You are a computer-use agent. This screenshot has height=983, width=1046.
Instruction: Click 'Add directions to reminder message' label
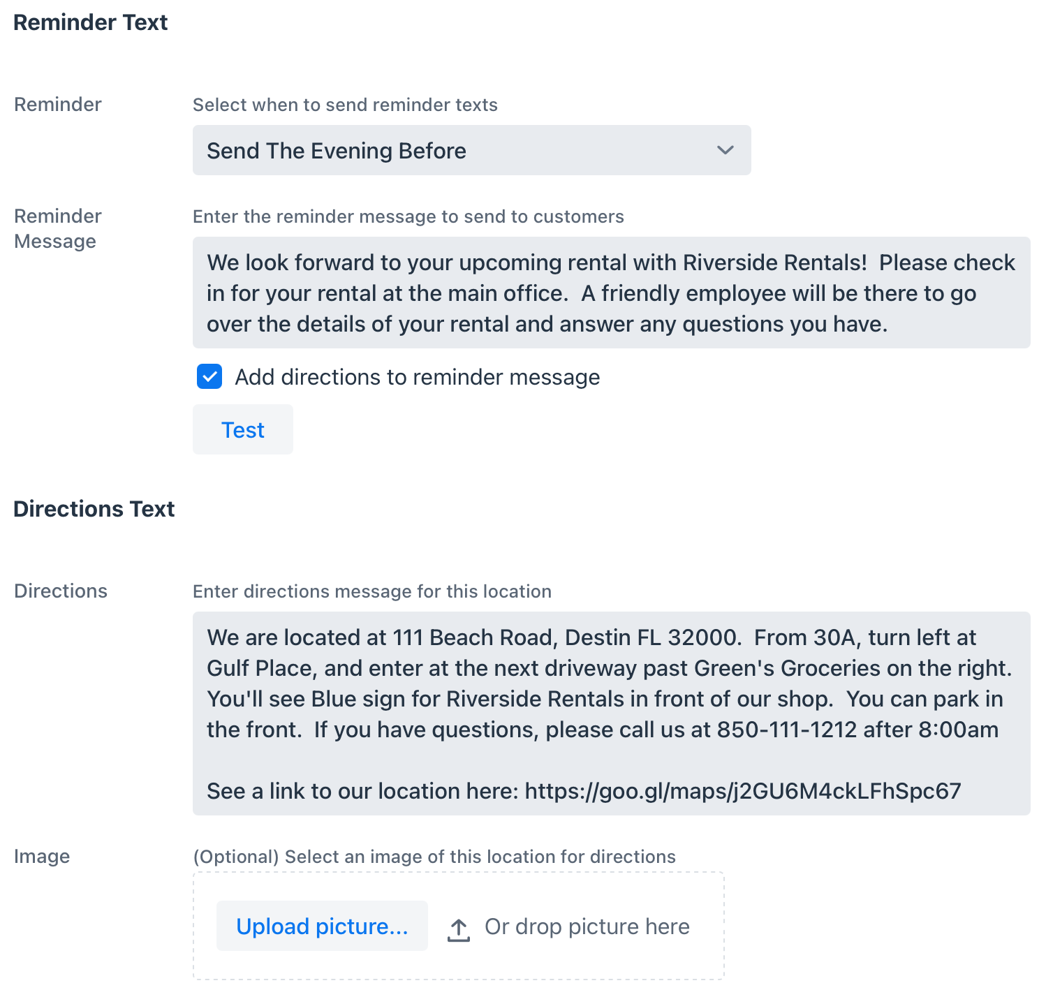(417, 377)
